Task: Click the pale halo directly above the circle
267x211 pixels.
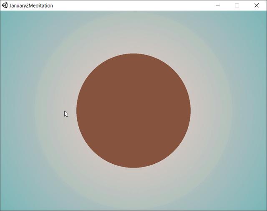Action: click(133, 33)
